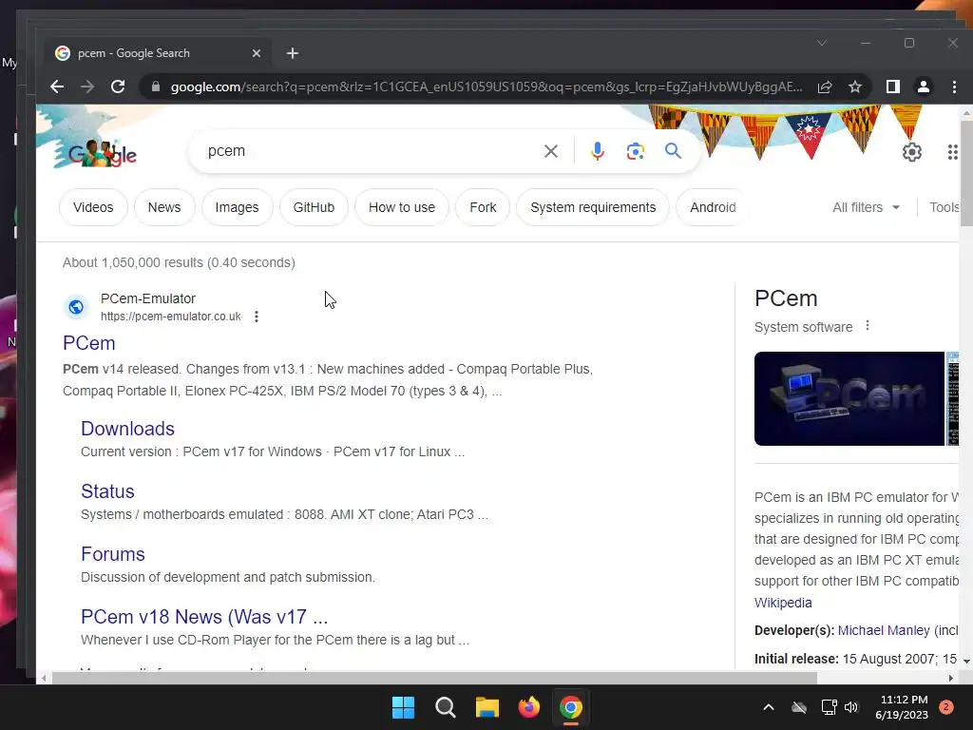Submit search with magnifying glass icon
The width and height of the screenshot is (973, 730).
[673, 151]
